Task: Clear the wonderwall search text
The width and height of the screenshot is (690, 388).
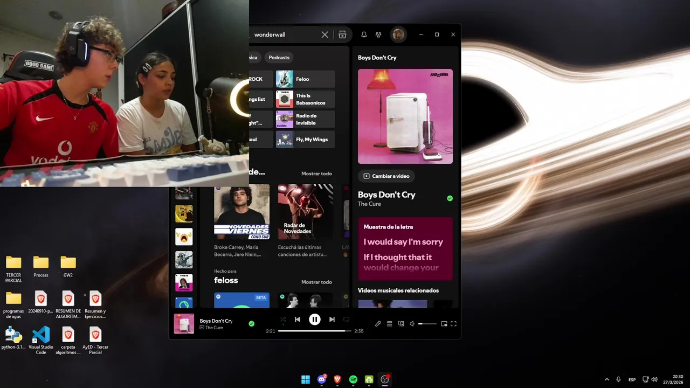Action: (x=325, y=34)
